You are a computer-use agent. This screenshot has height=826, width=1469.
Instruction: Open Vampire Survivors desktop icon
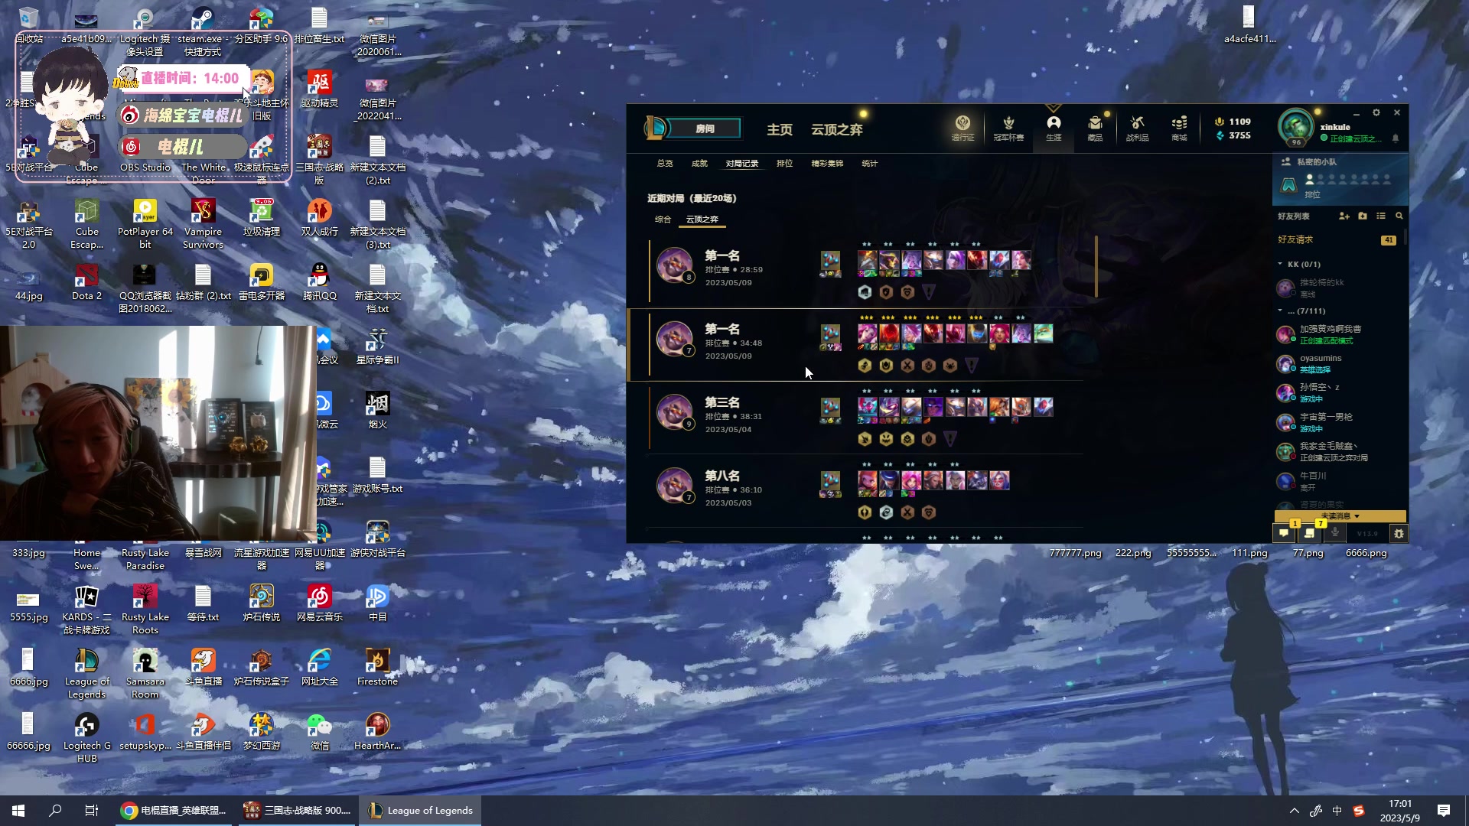[204, 224]
